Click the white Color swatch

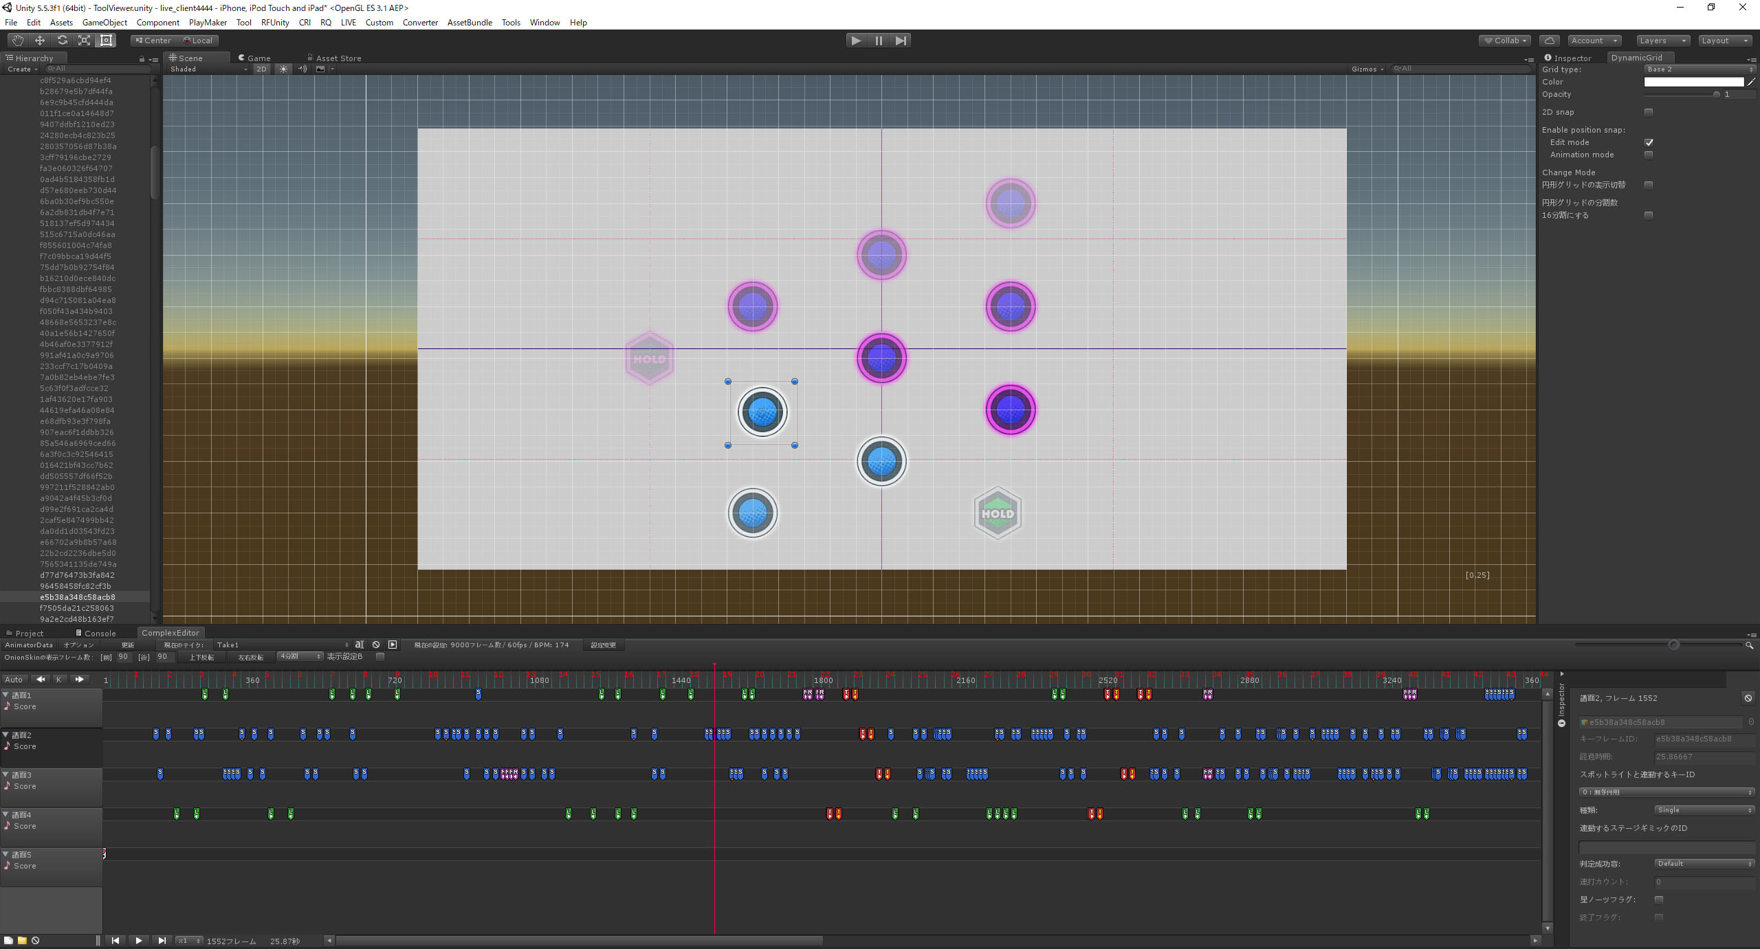point(1693,82)
